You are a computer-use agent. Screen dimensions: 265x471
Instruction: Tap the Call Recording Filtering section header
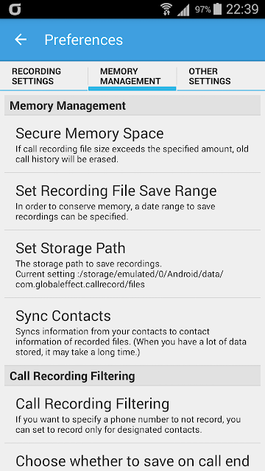(x=132, y=376)
